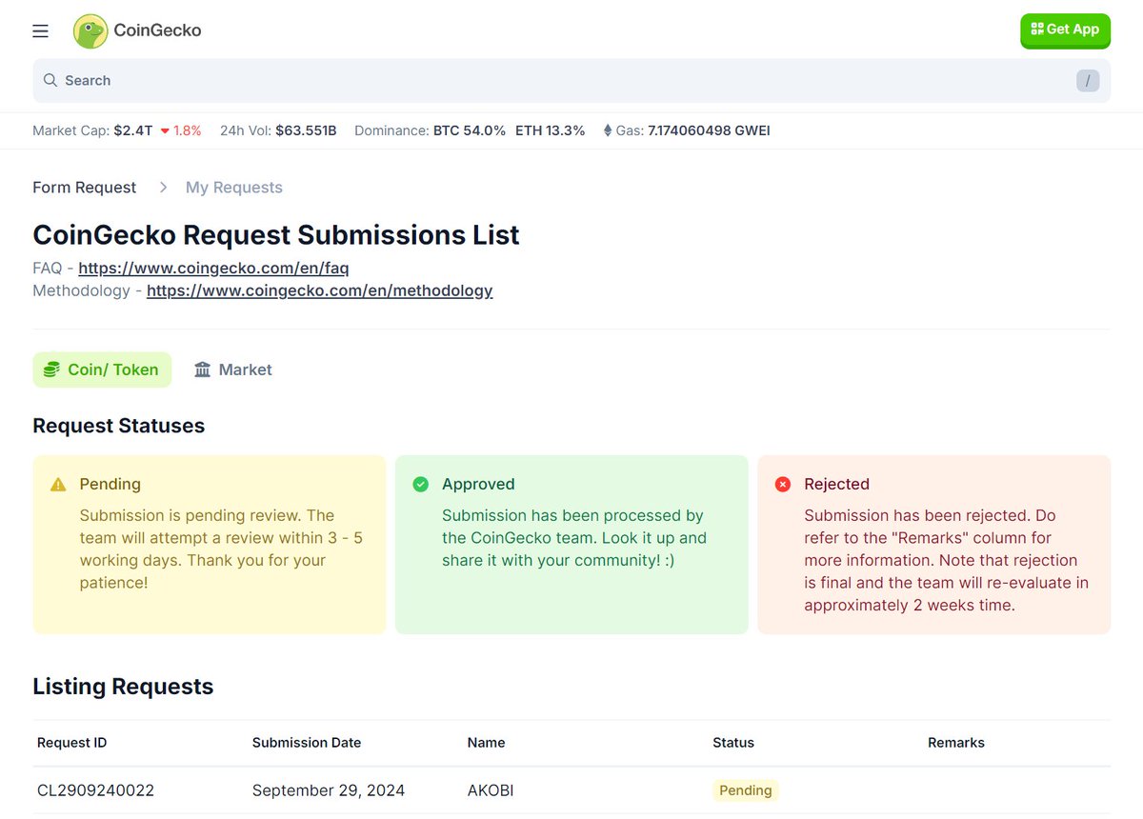Click the Request ID column header
Image resolution: width=1143 pixels, height=819 pixels.
pyautogui.click(x=71, y=743)
